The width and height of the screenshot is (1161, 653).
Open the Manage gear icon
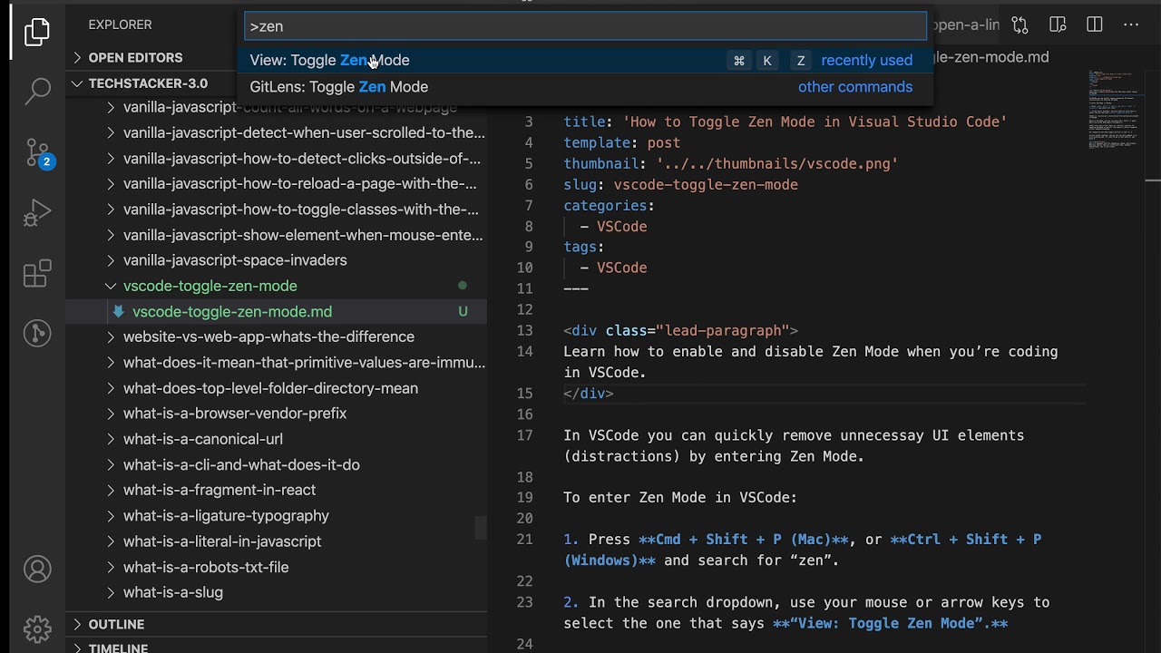37,629
